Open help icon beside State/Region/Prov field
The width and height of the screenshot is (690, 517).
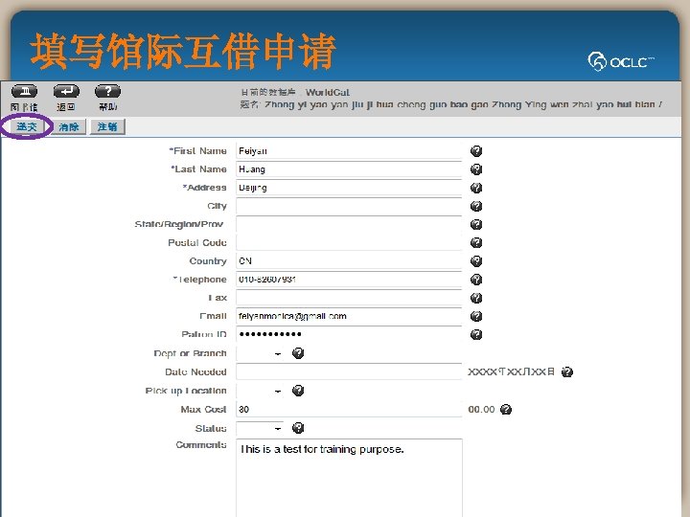point(476,225)
